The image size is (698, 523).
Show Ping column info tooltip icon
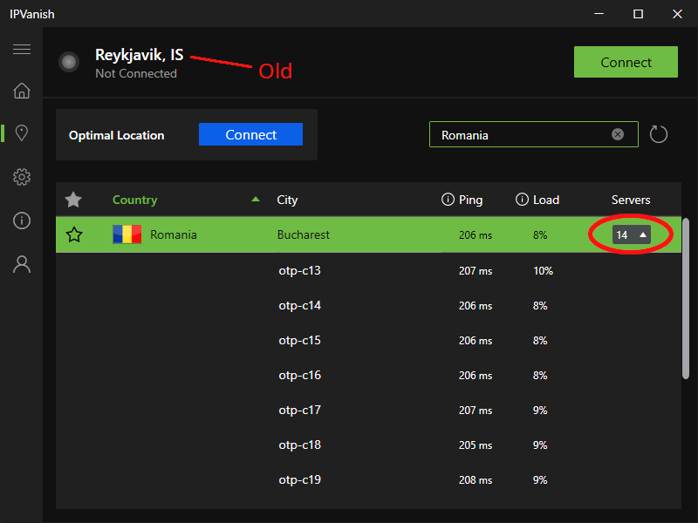click(x=448, y=200)
